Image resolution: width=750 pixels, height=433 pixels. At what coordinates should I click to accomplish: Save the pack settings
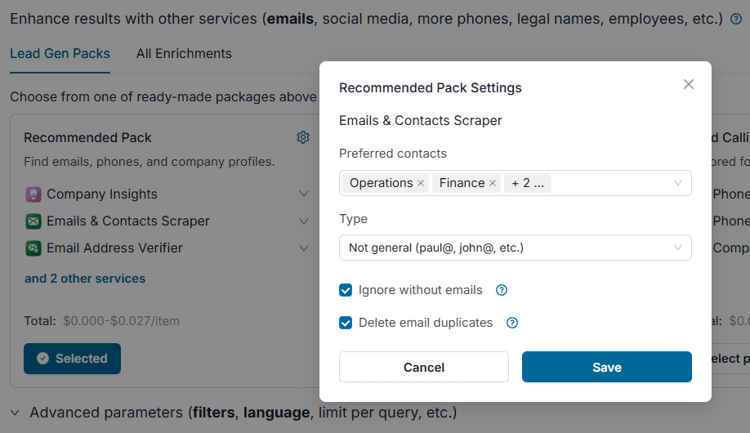click(x=606, y=368)
